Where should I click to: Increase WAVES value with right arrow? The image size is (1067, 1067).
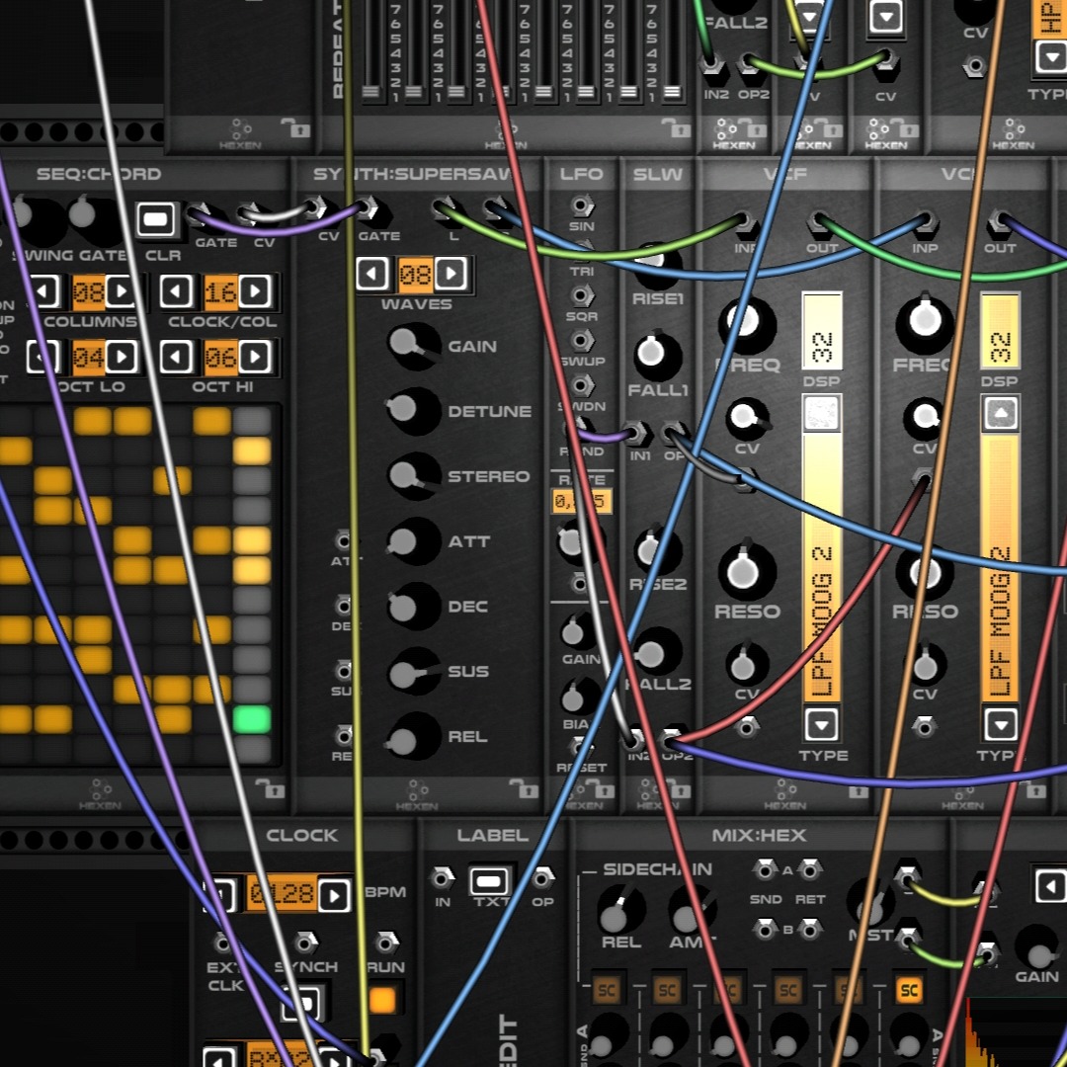pyautogui.click(x=451, y=275)
